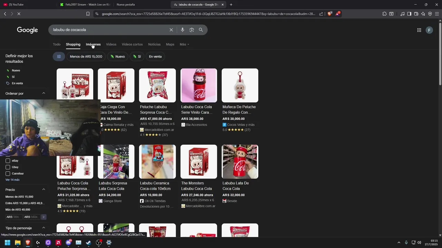Open Brave VPN shield icon
Screen dimensions: 442x248
pos(430,14)
